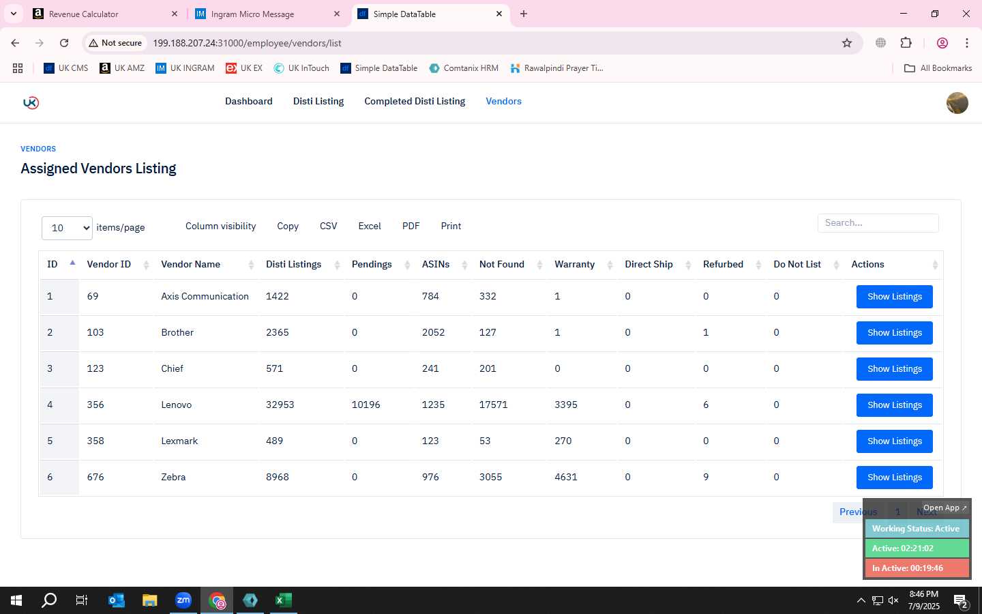Reload the page
This screenshot has height=614, width=982.
tap(64, 43)
